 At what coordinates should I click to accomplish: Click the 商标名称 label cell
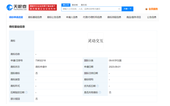(x=22, y=54)
